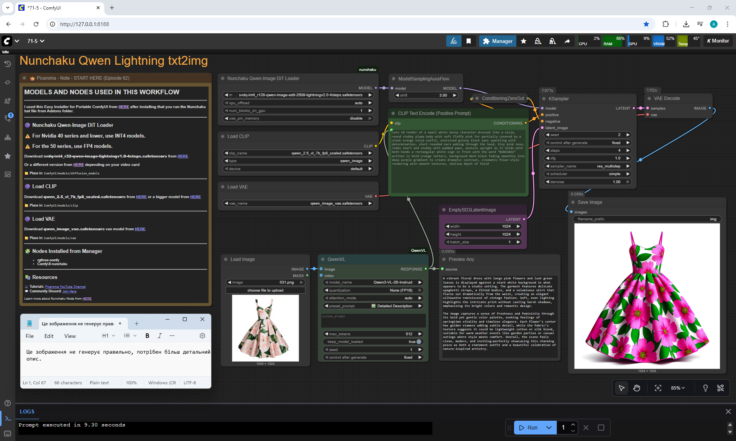Switch canvas to hand pan mode
This screenshot has width=736, height=441.
click(x=637, y=388)
